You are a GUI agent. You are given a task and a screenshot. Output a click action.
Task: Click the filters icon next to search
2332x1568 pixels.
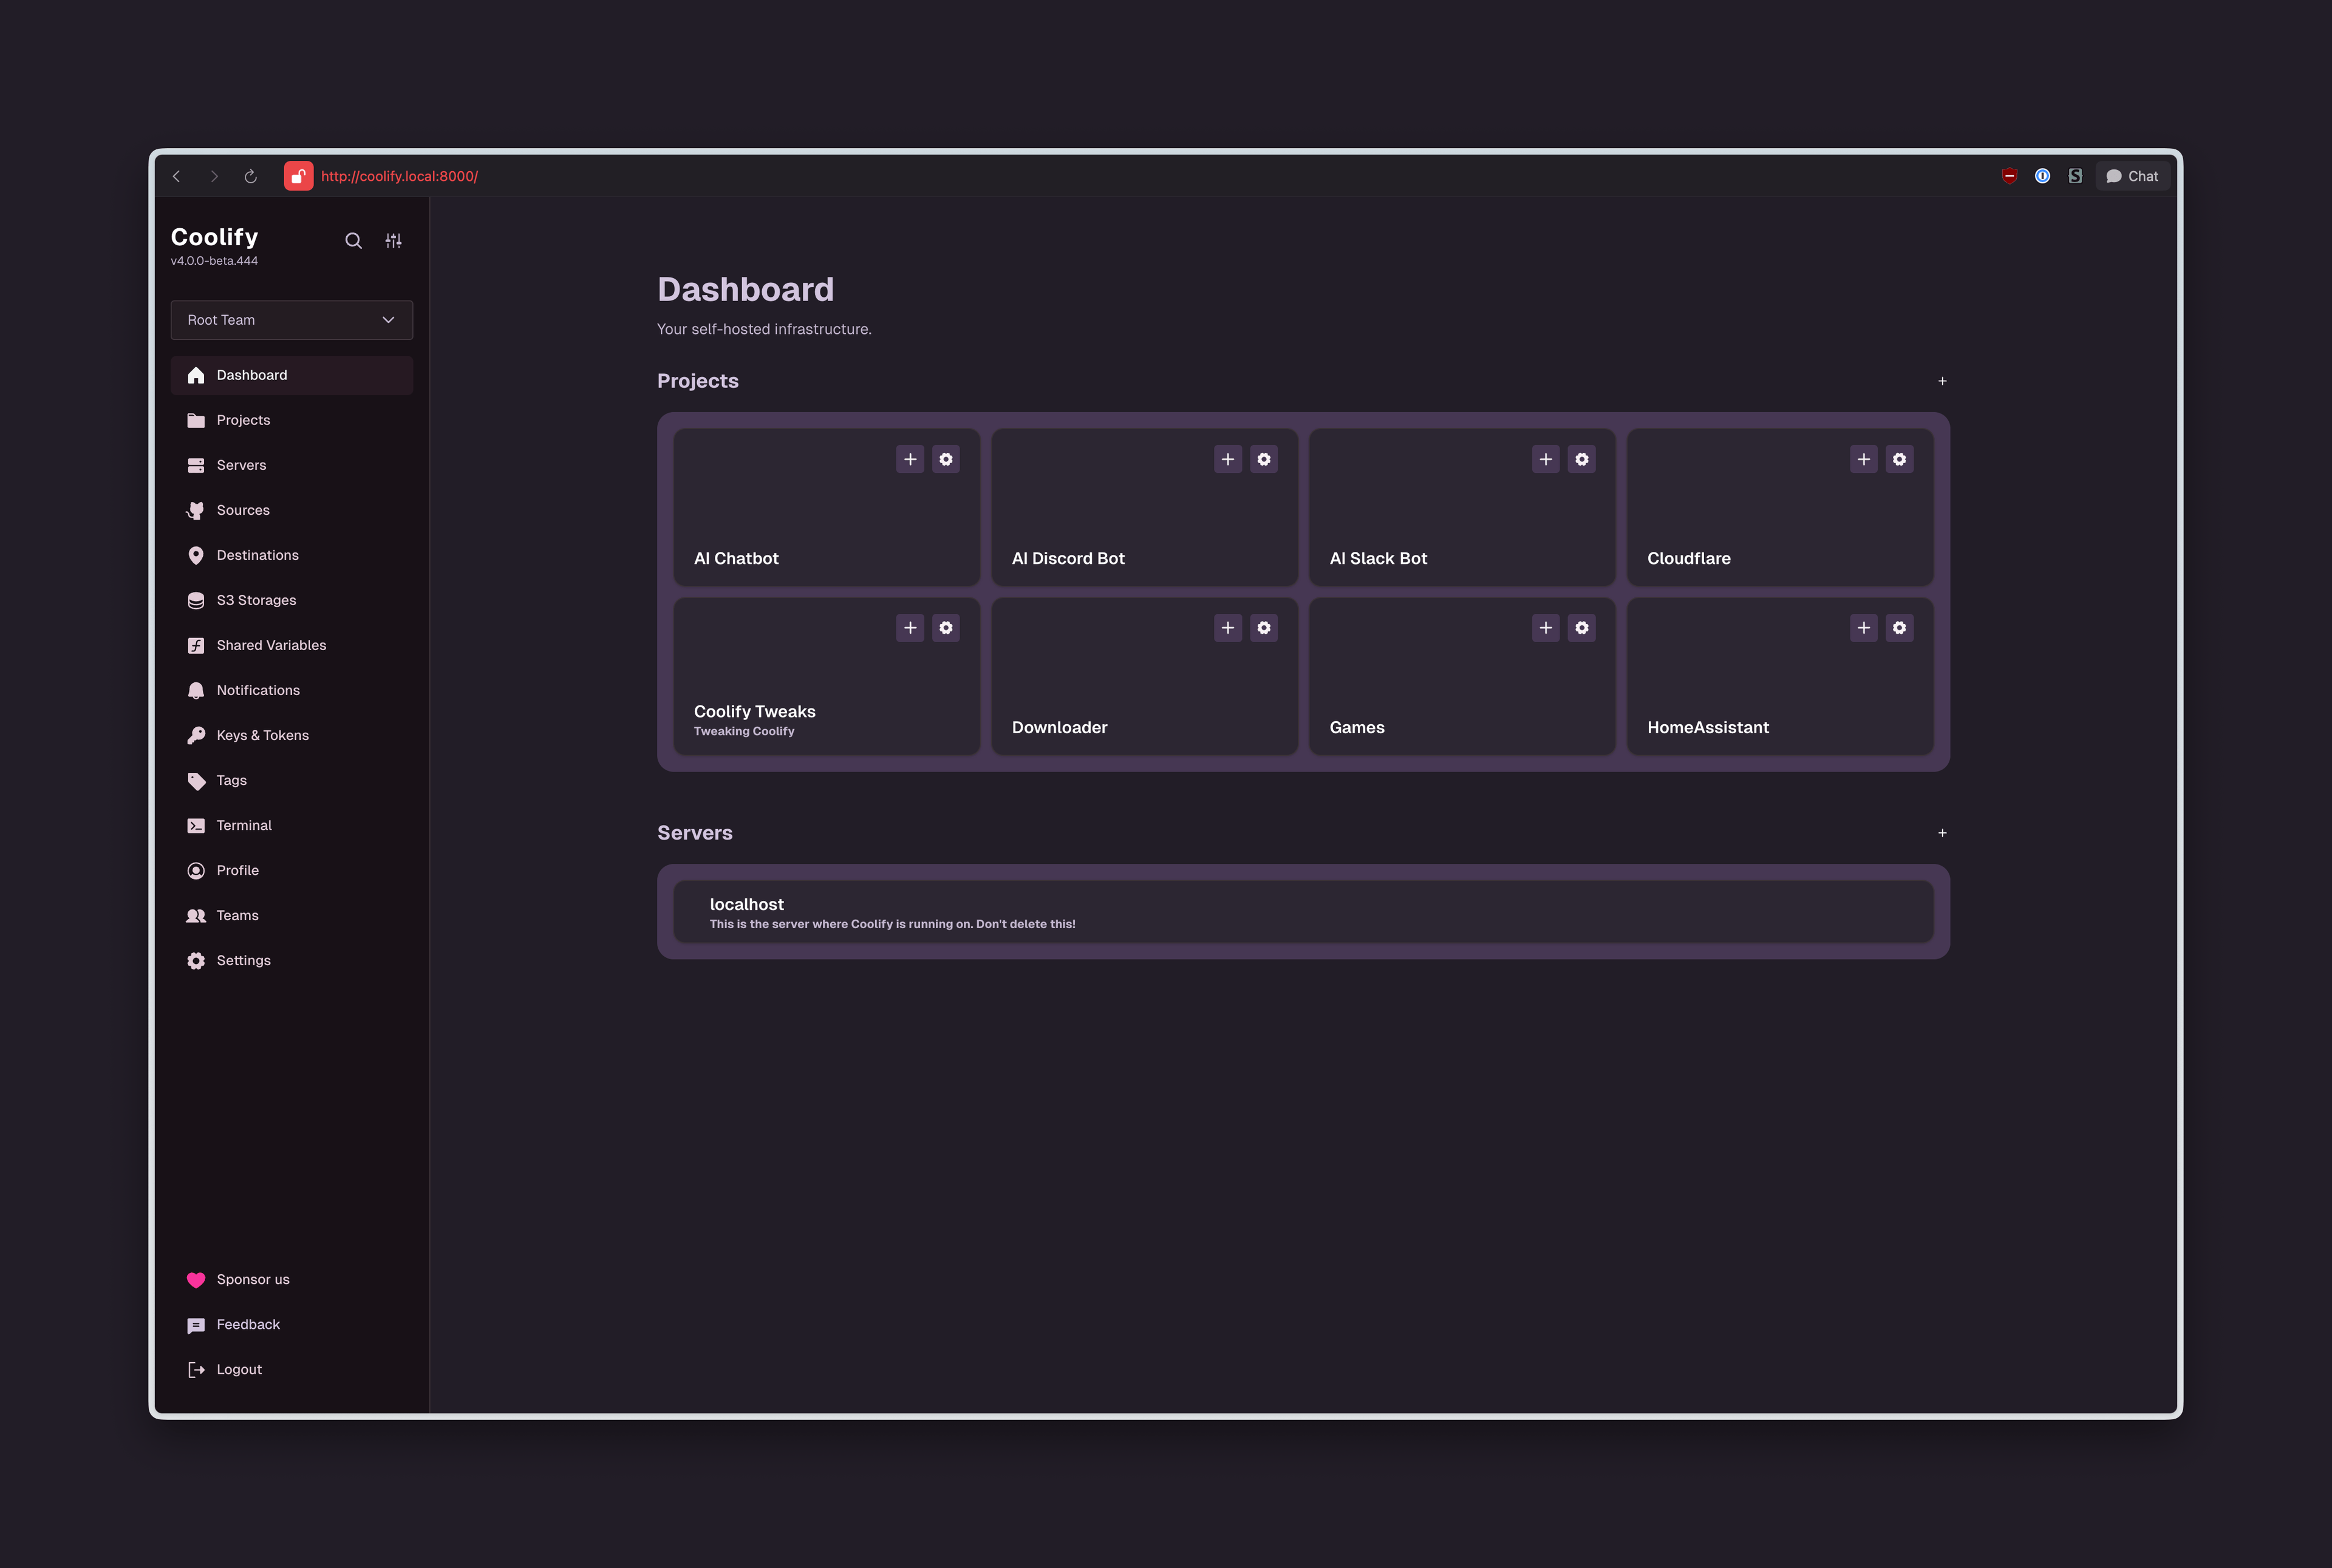[393, 241]
